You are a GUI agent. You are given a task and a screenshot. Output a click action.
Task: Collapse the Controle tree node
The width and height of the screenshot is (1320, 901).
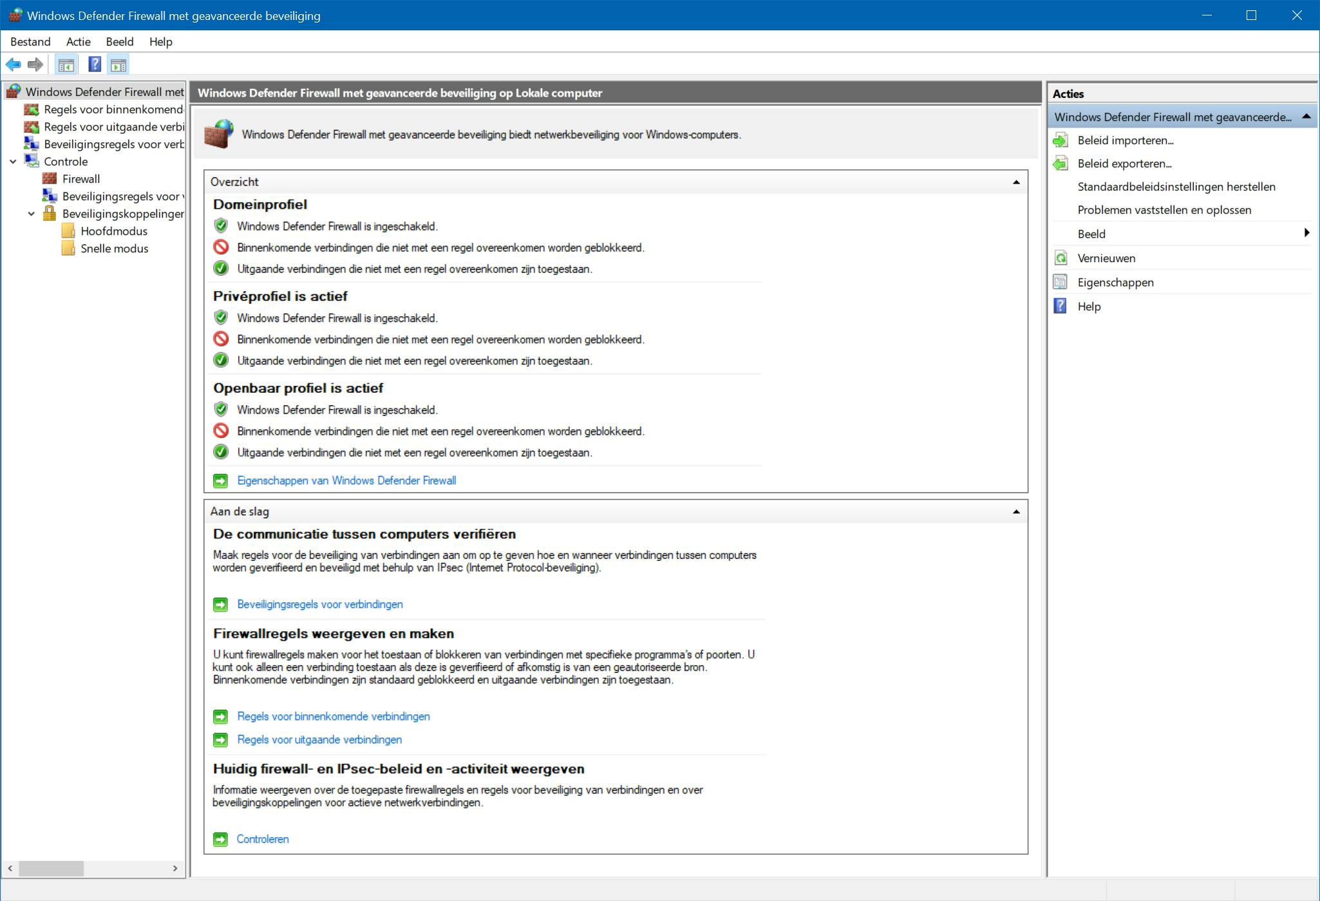click(x=13, y=162)
